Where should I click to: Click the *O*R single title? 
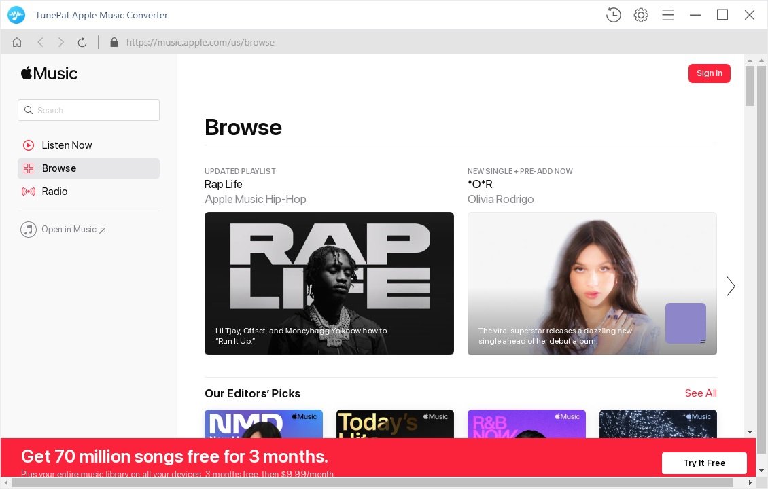click(x=480, y=185)
